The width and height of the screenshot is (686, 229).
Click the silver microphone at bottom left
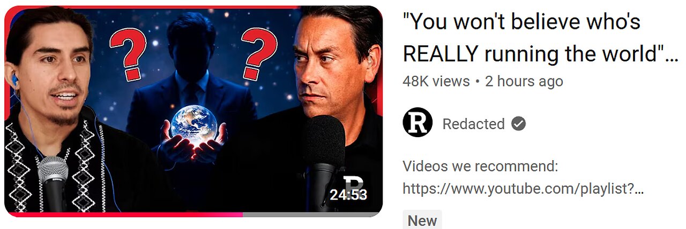(53, 185)
